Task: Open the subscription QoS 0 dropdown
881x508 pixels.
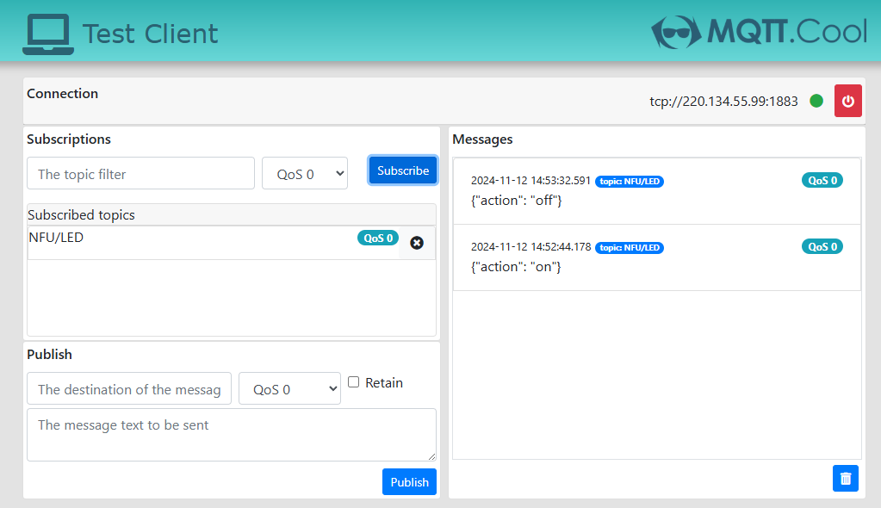Action: coord(305,174)
